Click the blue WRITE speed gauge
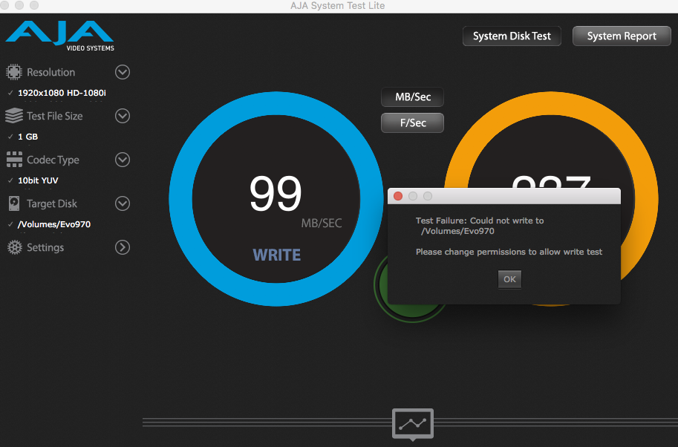 (x=276, y=199)
